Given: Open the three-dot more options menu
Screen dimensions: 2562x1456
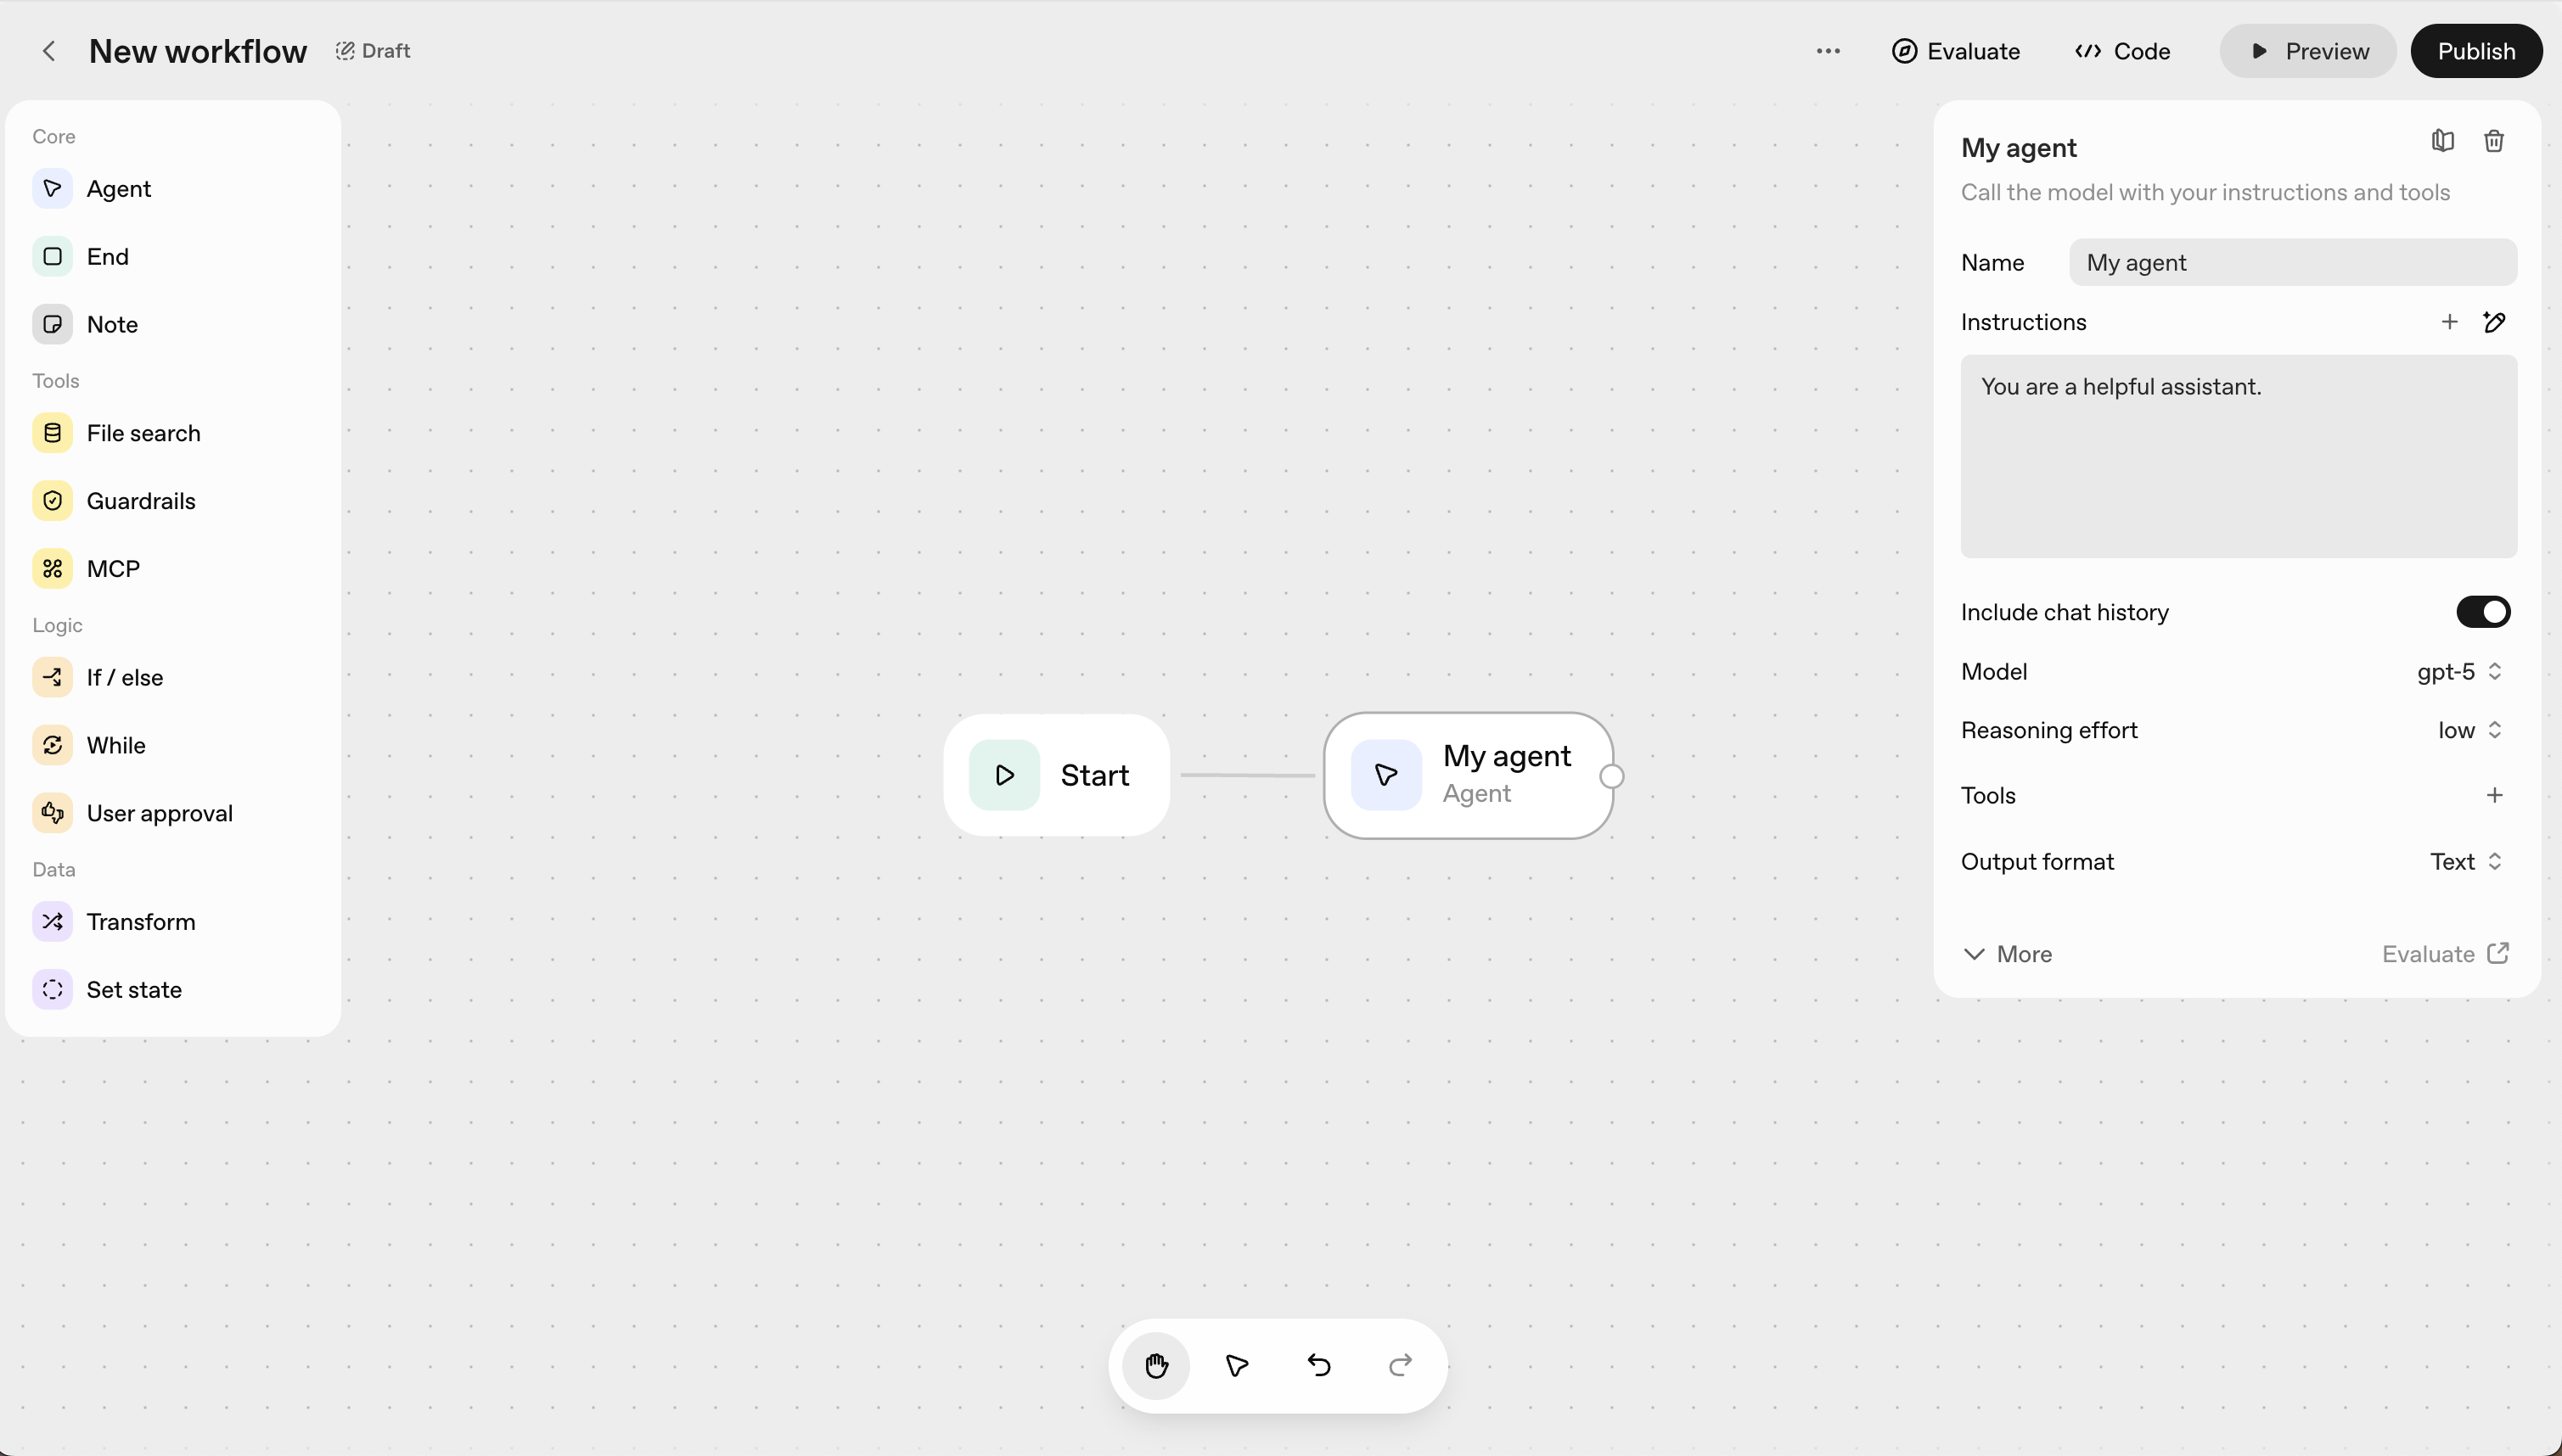Looking at the screenshot, I should click(x=1828, y=51).
